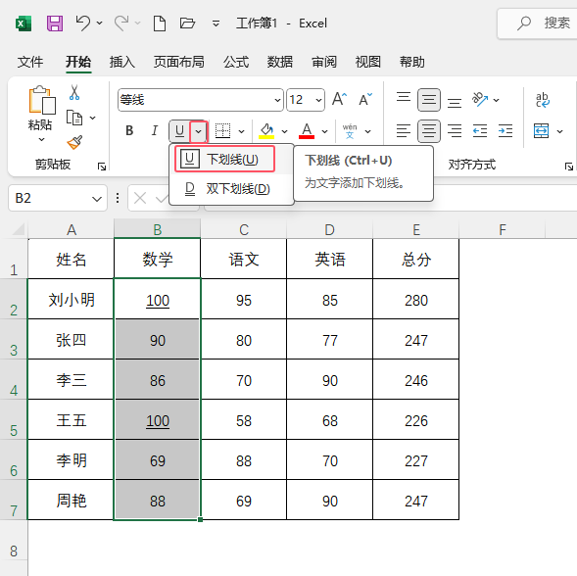Click the Undo arrow icon
Image resolution: width=577 pixels, height=576 pixels.
pos(83,24)
